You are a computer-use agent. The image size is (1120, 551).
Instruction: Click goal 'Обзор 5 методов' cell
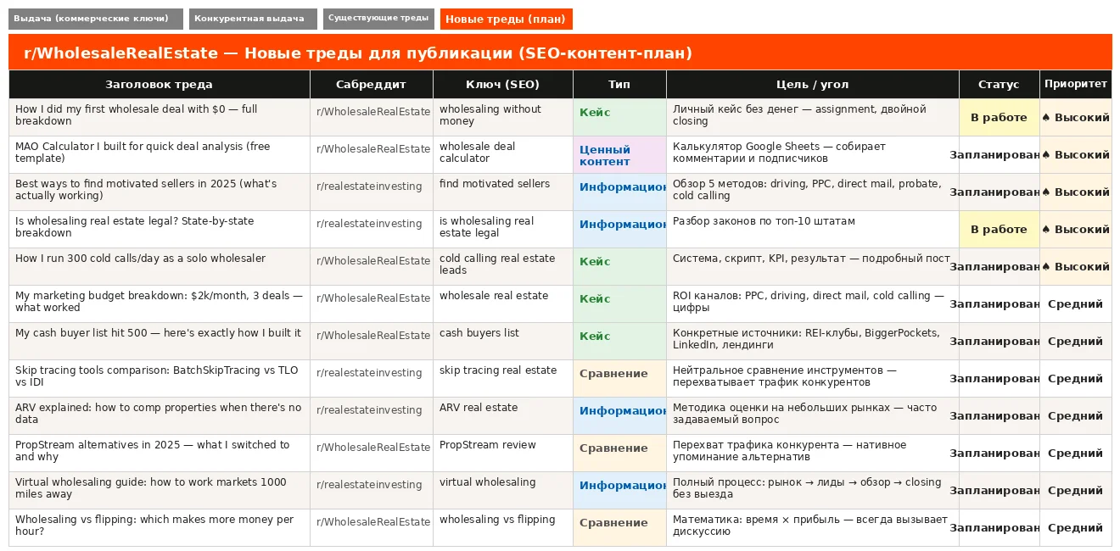tap(813, 192)
